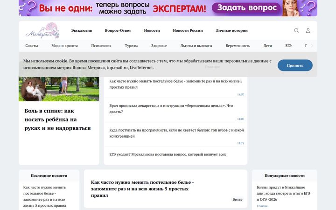This screenshot has width=336, height=210.
Task: Open the Эксклюзив menu item
Action: tap(82, 30)
